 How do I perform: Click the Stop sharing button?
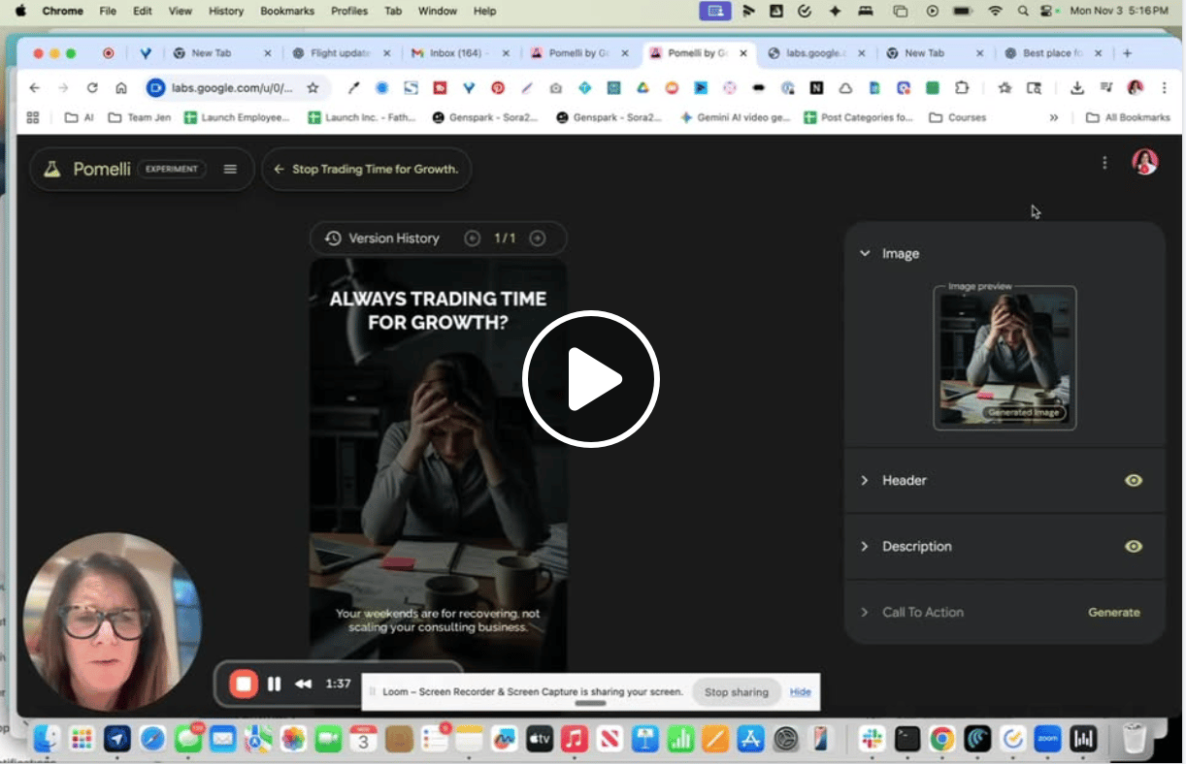click(x=736, y=692)
